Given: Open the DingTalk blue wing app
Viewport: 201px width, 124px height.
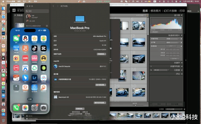Looking at the screenshot, I should point(25,78).
